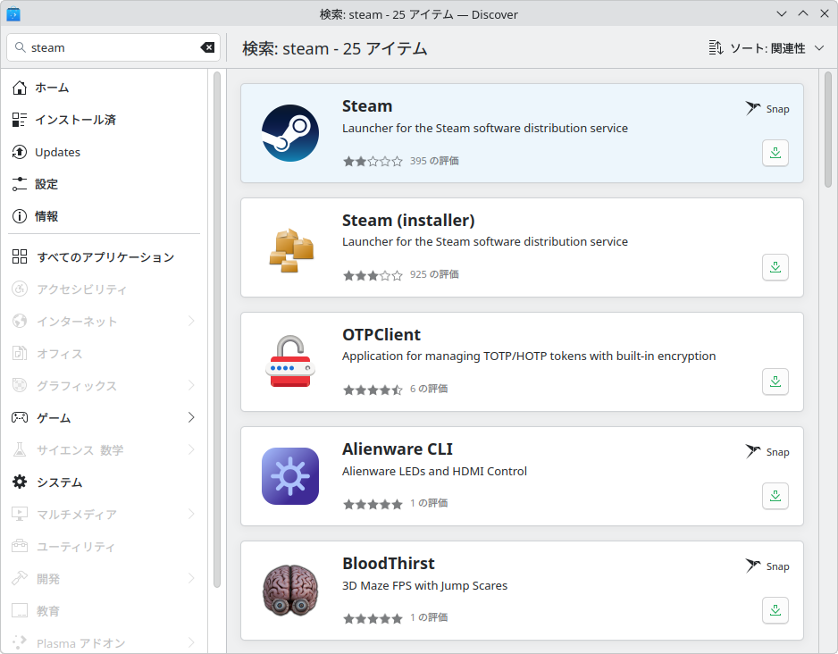Select 教育 category
Screen dimensions: 838x654
[x=105, y=611]
